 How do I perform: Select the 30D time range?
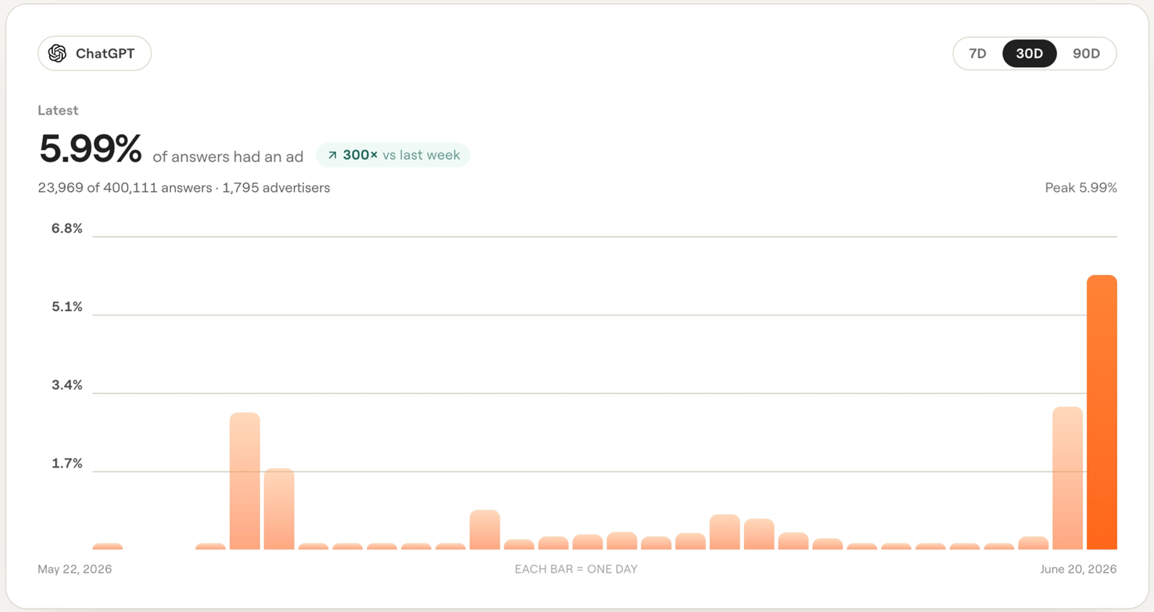point(1029,53)
